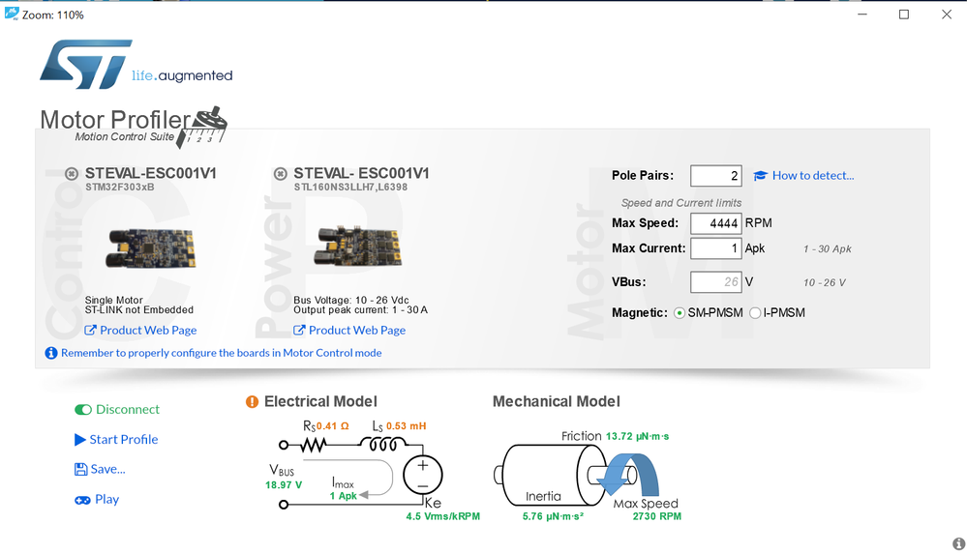Click the Ke 4.5 Vrms/kRPM value

click(x=442, y=516)
